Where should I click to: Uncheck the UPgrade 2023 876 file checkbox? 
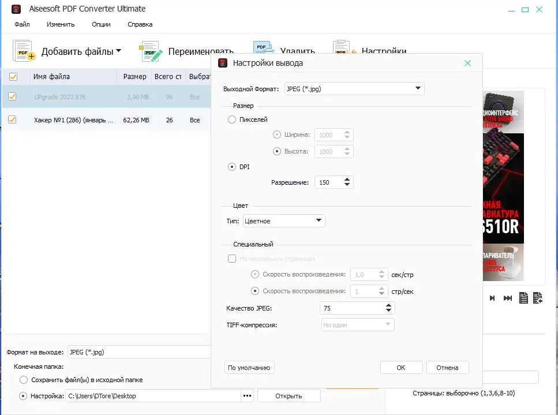[x=12, y=96]
